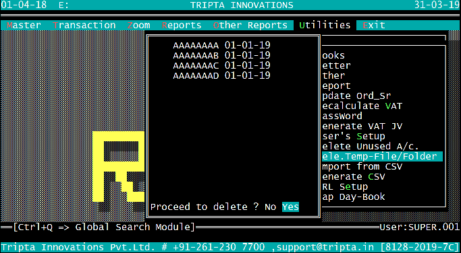Open the Other Reports menu

point(250,25)
